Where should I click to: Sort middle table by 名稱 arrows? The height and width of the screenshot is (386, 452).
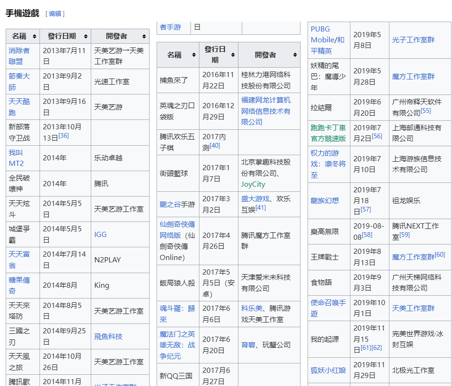pos(194,55)
